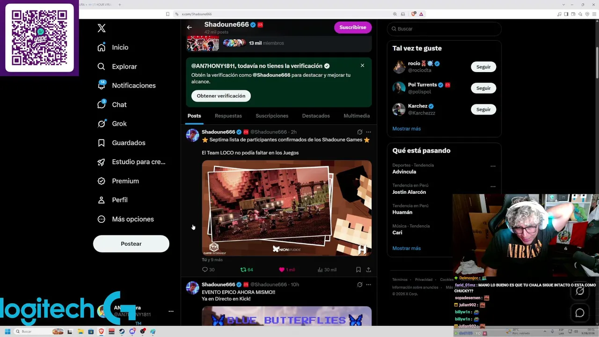Open the browser zoom control
599x337 pixels.
[395, 14]
